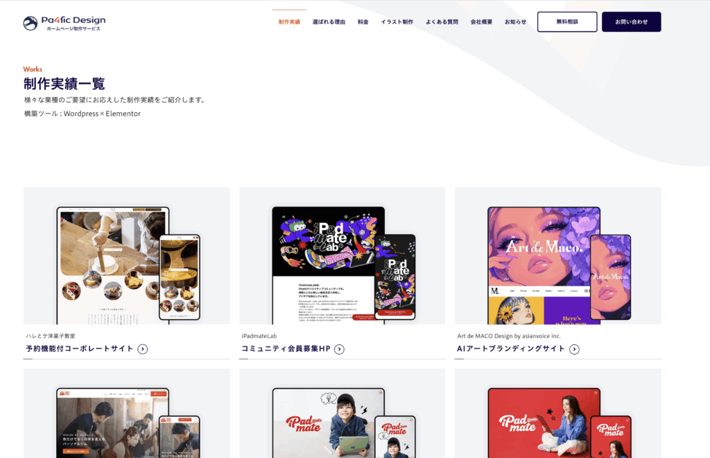Open the イラスト制作 menu item
Screen dimensions: 710x458
(397, 21)
